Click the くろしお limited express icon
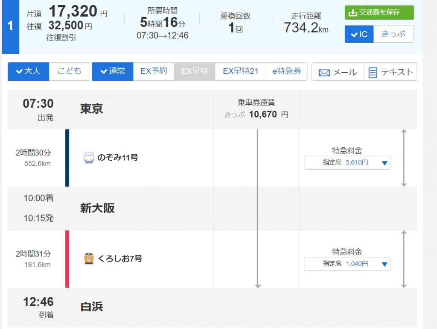The width and height of the screenshot is (437, 329). [89, 258]
